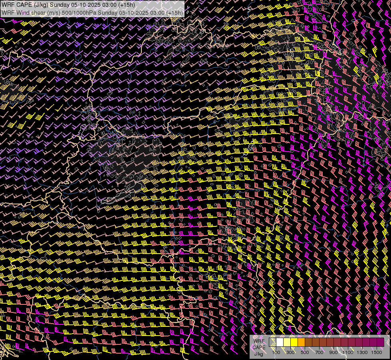Select the leftmost transparent legend swatch
The image size is (391, 360).
tap(273, 342)
